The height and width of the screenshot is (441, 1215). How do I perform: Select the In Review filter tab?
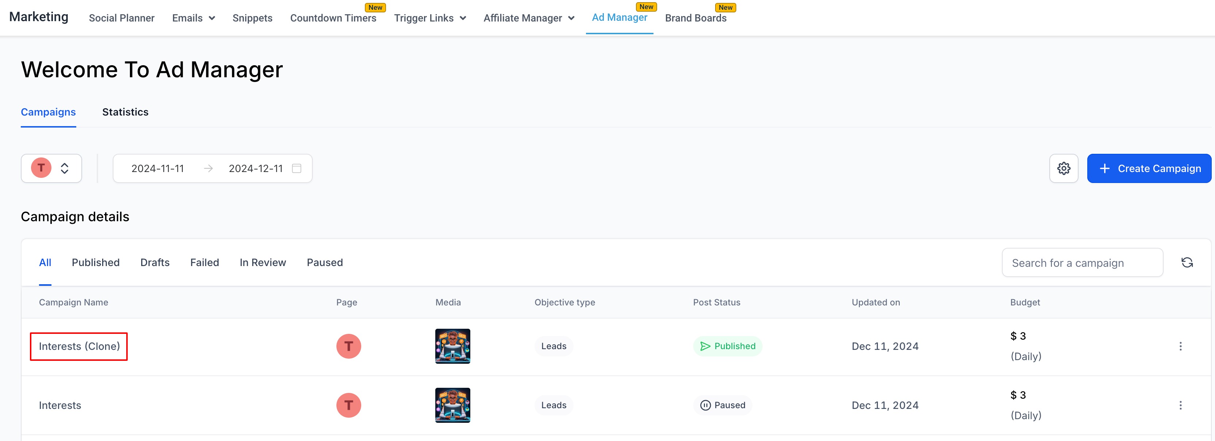tap(262, 262)
